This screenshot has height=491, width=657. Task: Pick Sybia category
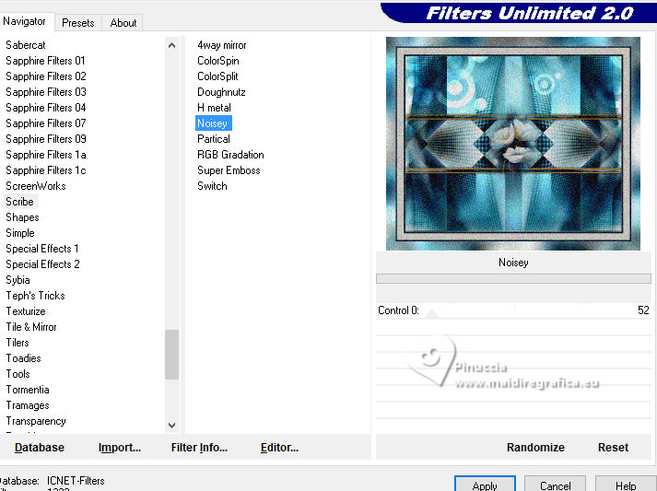(x=18, y=280)
